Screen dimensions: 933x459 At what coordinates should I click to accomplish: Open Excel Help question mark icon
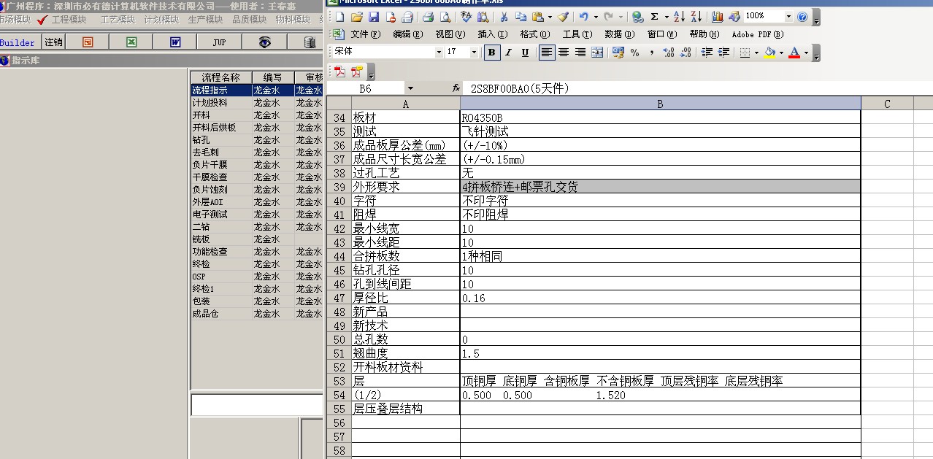(x=802, y=16)
